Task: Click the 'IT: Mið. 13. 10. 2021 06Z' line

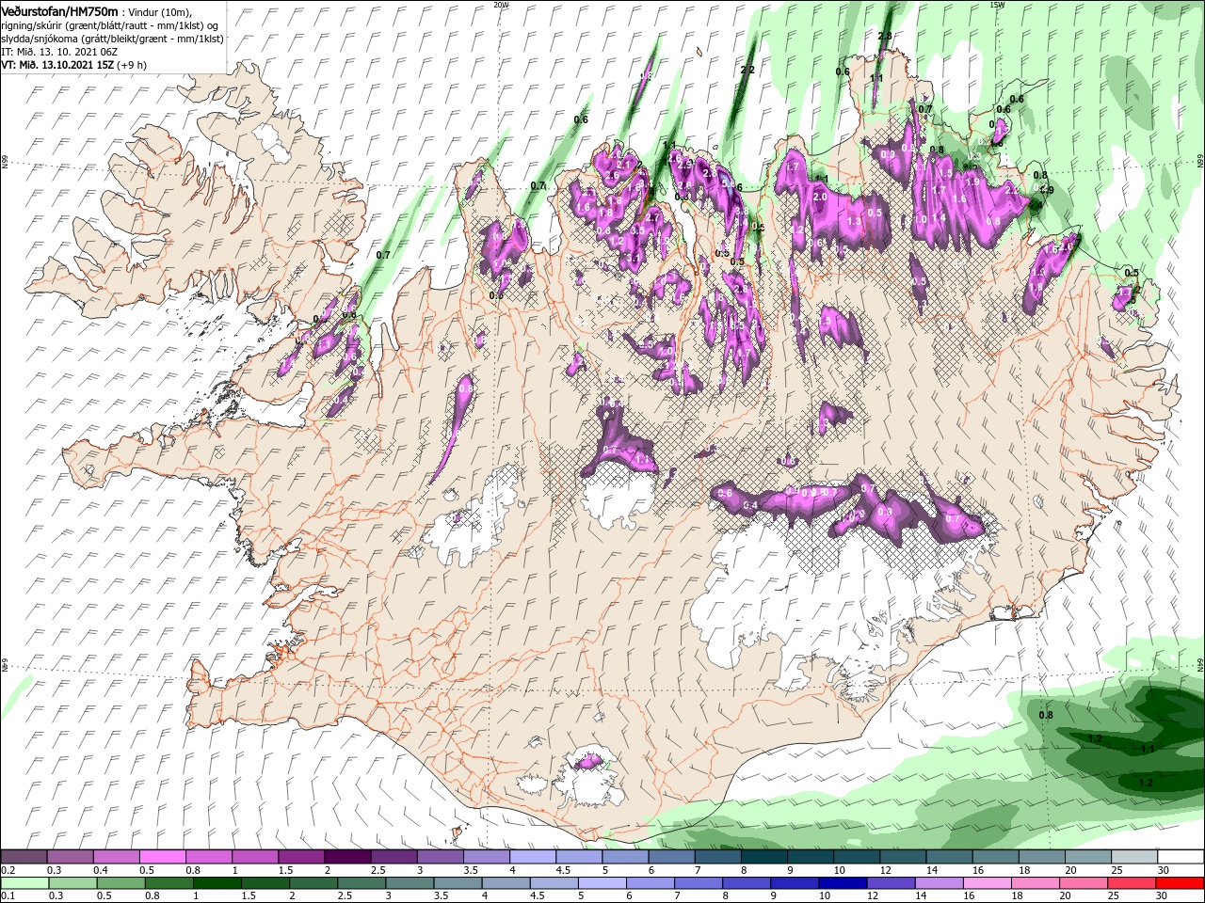Action: 58,53
